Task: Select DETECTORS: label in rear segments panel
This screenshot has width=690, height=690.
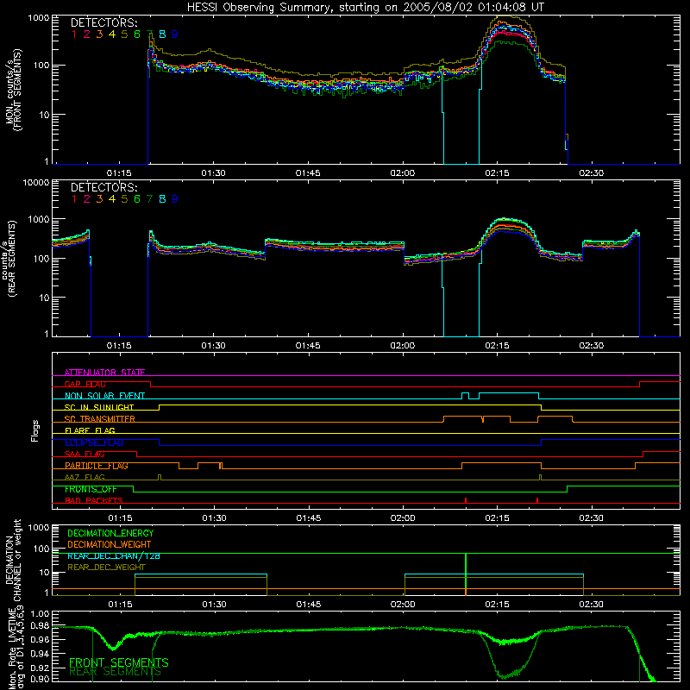Action: [103, 188]
